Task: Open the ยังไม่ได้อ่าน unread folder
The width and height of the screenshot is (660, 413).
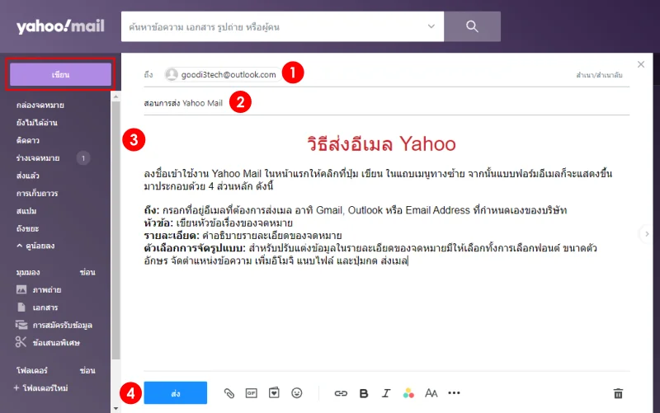Action: point(37,123)
